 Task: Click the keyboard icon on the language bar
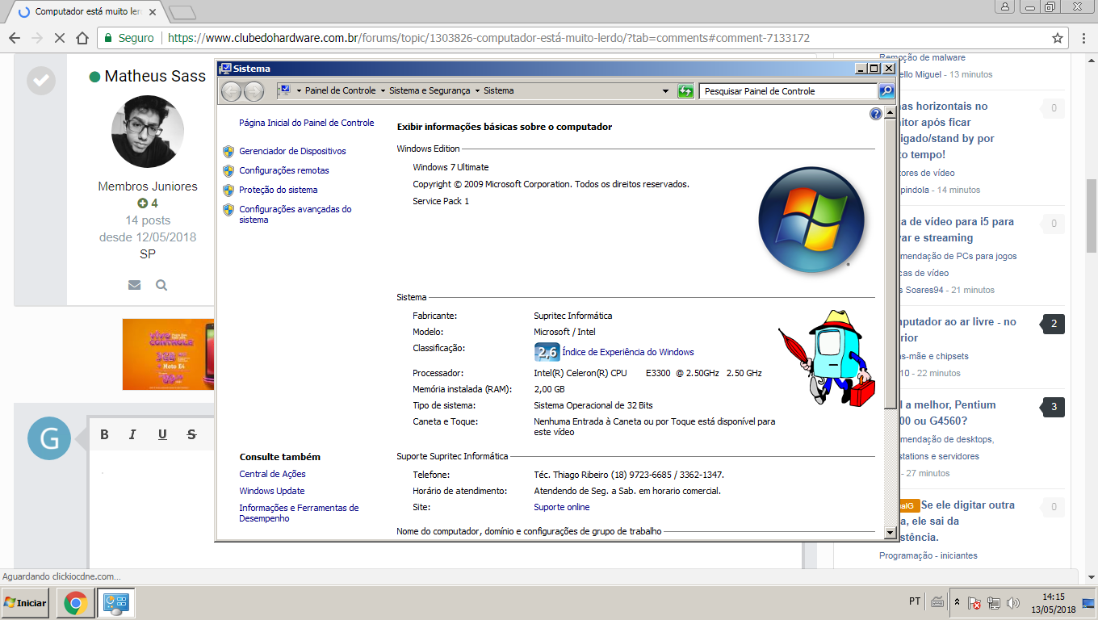(937, 602)
